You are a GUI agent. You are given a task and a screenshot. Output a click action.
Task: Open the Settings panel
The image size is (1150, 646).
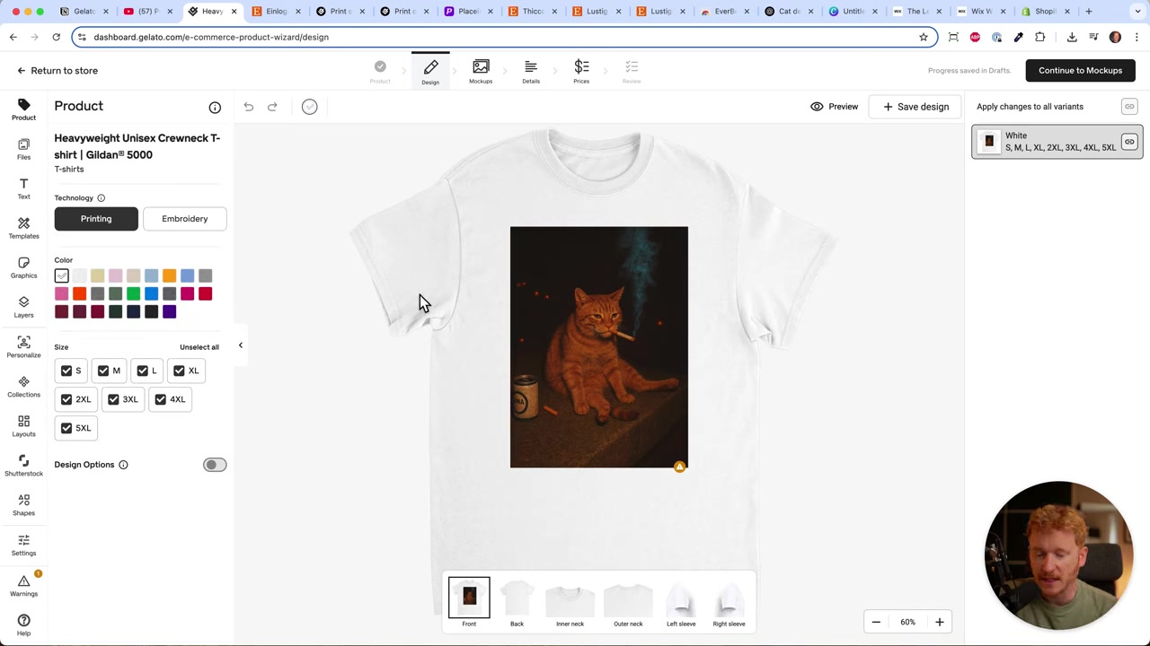click(x=23, y=545)
